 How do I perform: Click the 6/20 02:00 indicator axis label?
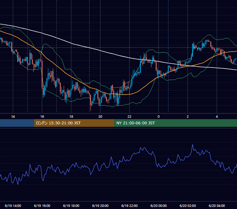tap(188, 206)
